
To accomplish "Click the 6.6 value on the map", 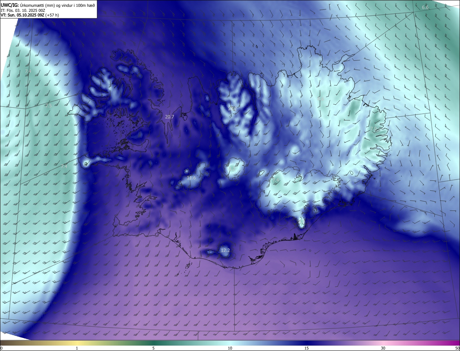I will 425,8.
